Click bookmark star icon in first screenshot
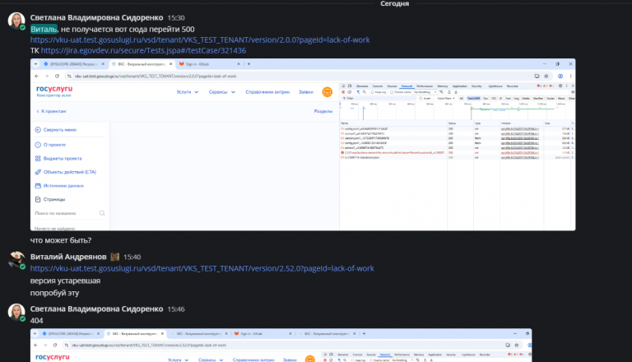Image resolution: width=632 pixels, height=362 pixels. pyautogui.click(x=546, y=77)
